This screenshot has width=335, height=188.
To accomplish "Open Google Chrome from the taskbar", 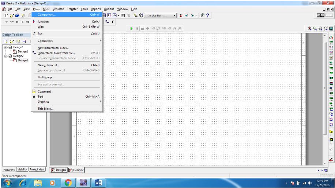I will point(68,183).
